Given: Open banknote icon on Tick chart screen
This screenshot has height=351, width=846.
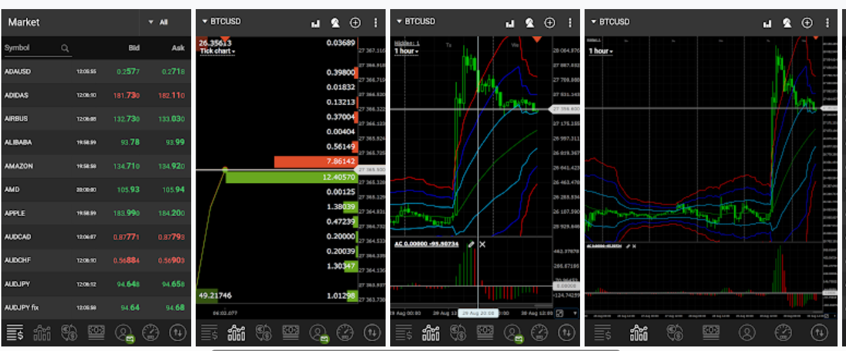Looking at the screenshot, I should click(291, 332).
